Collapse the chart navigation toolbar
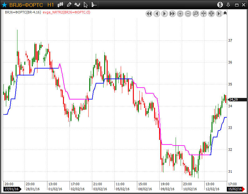The image size is (248, 194). [225, 13]
